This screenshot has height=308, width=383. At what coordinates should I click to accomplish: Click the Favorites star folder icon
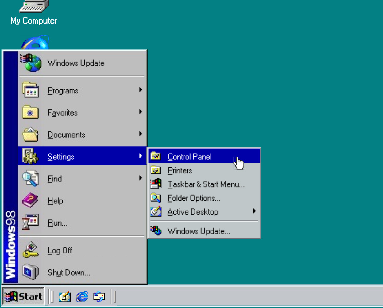[x=30, y=112]
